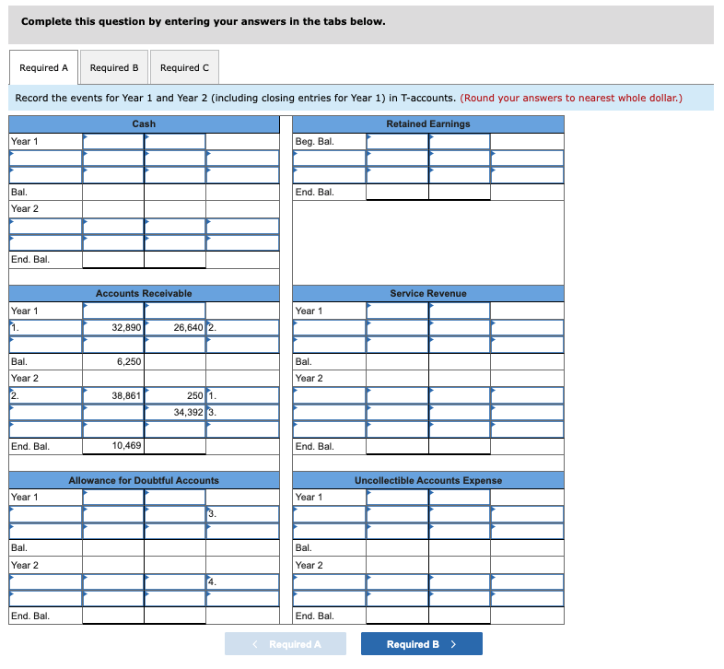
Task: Click Allowance End. Bal. credit field
Action: click(x=174, y=616)
